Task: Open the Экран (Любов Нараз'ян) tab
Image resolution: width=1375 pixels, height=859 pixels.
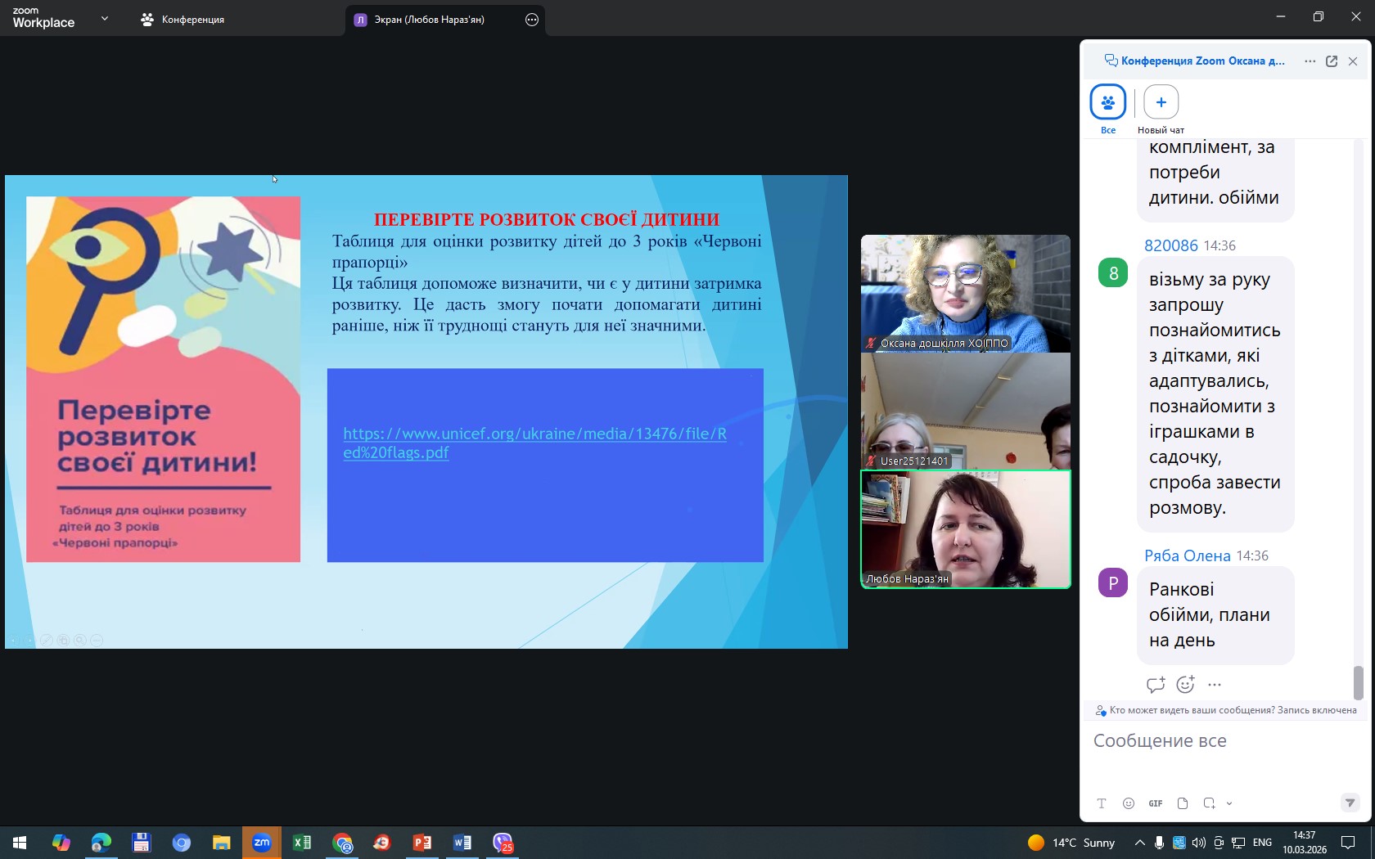Action: pyautogui.click(x=430, y=20)
